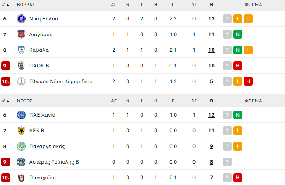
Task: Click the Διαγόρας team logo
Action: pos(21,34)
